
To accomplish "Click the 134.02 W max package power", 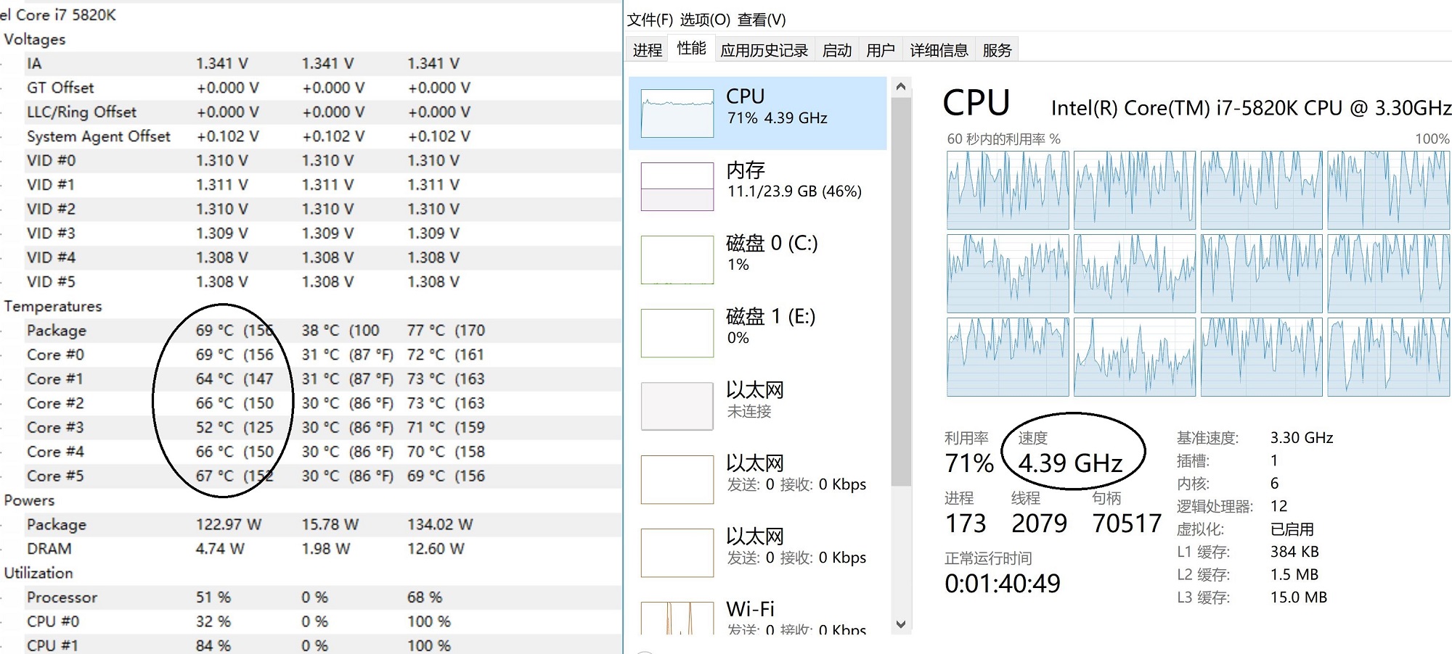I will coord(440,525).
